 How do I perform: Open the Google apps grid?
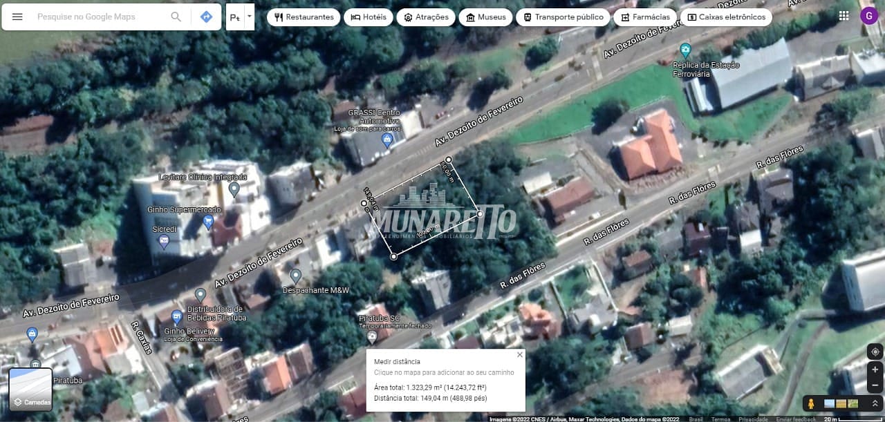click(844, 16)
